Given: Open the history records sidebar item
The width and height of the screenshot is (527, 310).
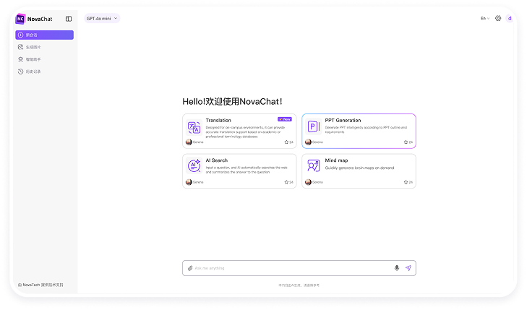Looking at the screenshot, I should tap(44, 72).
